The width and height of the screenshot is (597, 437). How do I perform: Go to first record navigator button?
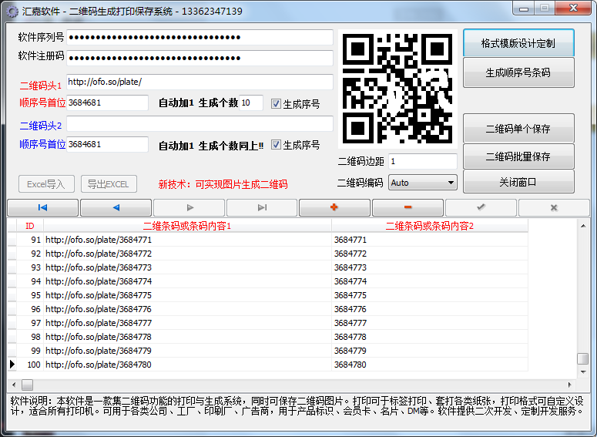[42, 207]
